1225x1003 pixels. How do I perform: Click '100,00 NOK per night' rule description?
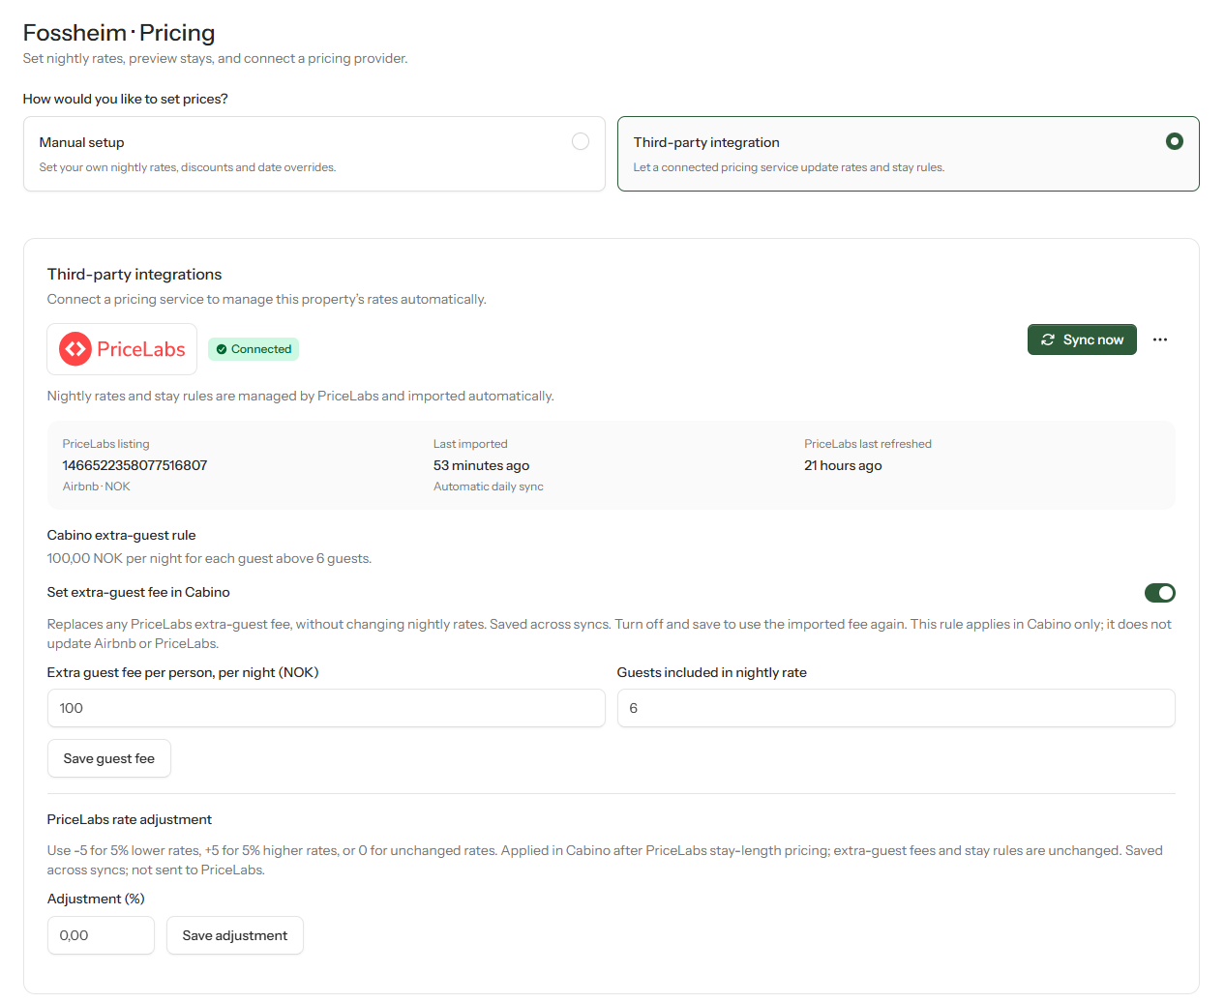pos(209,558)
